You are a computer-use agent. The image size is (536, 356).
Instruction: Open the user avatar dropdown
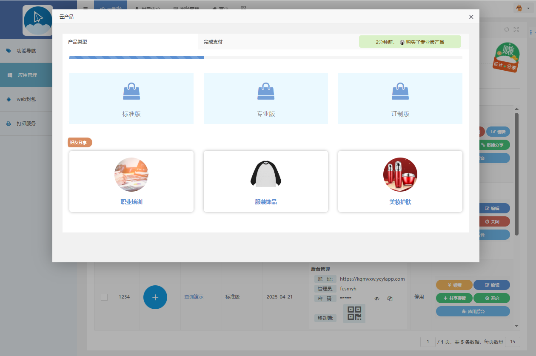(x=522, y=8)
